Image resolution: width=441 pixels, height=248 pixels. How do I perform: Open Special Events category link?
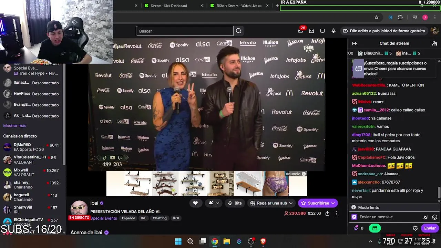click(x=104, y=218)
